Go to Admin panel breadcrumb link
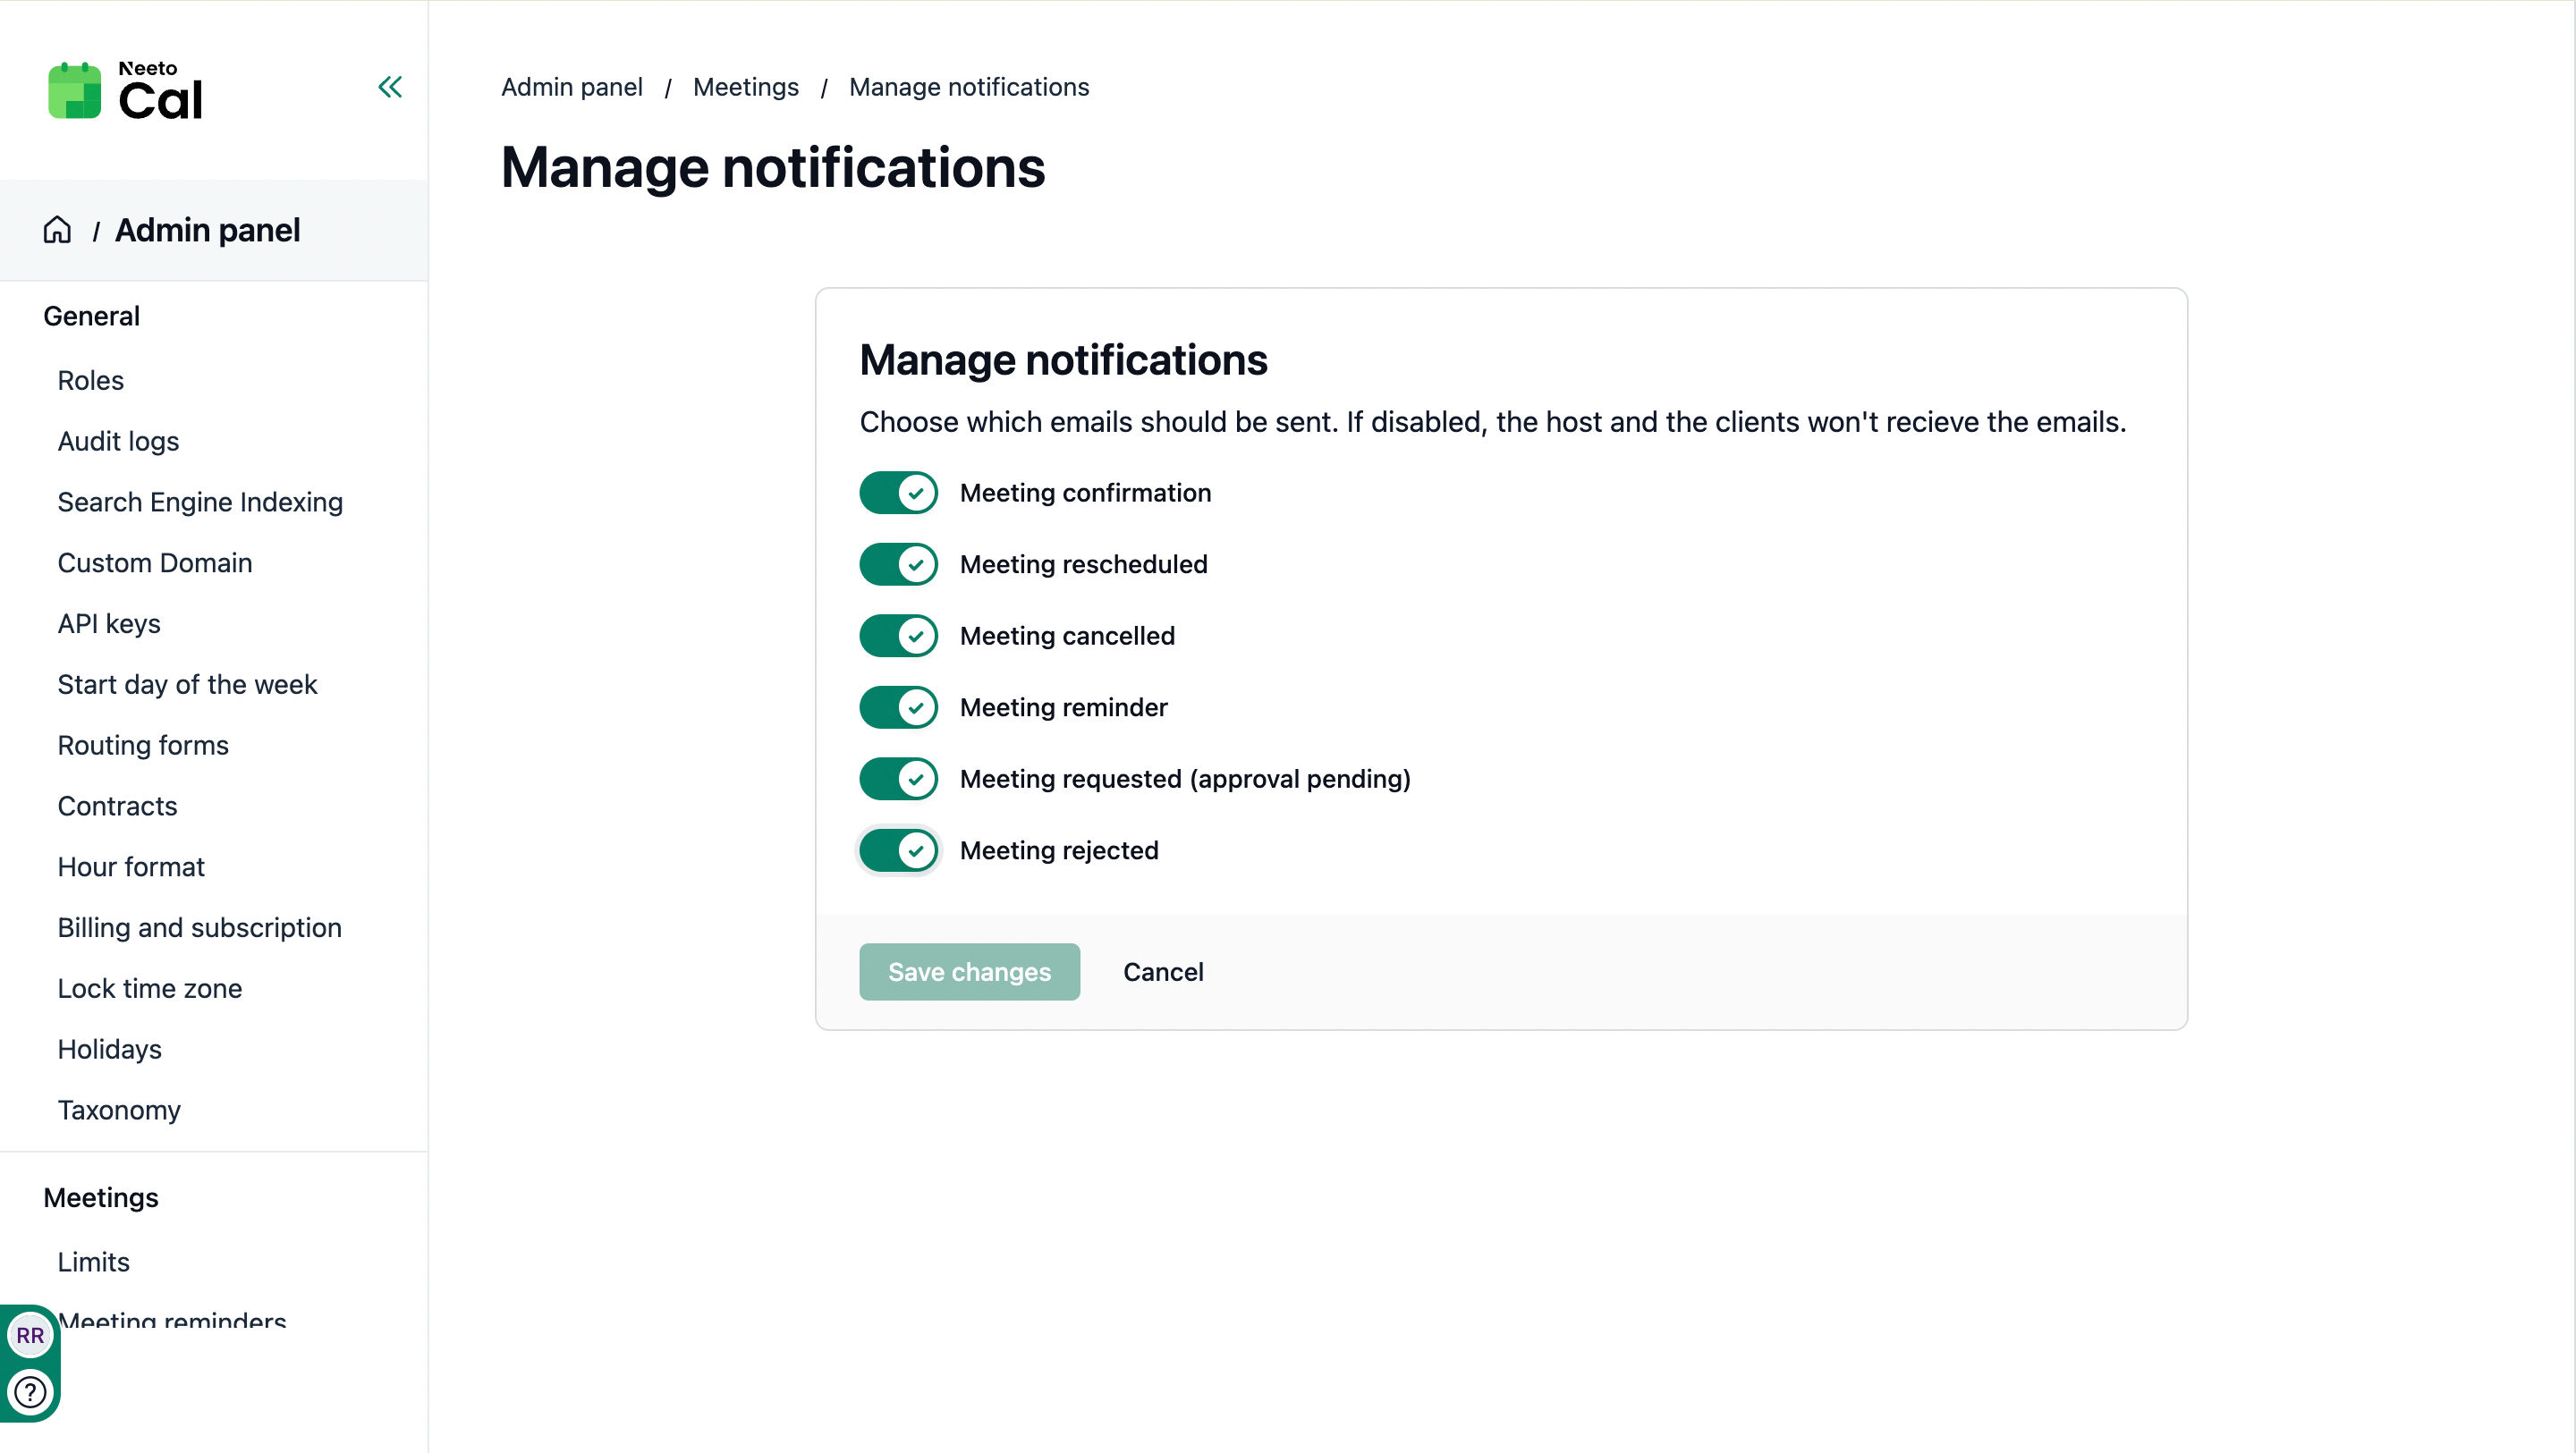Image resolution: width=2576 pixels, height=1453 pixels. click(x=571, y=87)
